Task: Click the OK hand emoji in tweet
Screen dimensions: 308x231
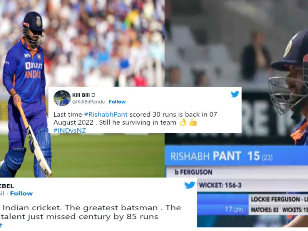Action: pos(183,122)
